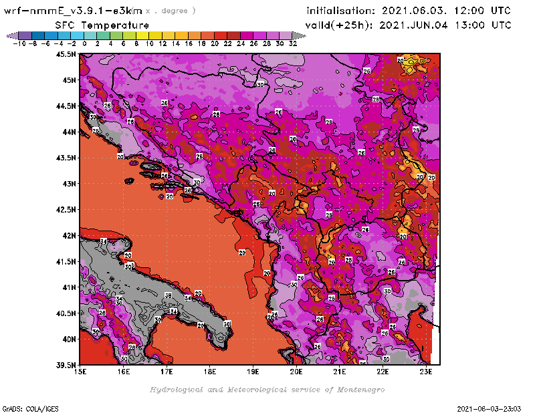The height and width of the screenshot is (413, 535).
Task: Select the orange-red swatch between 18 and 20
Action: [x=207, y=35]
